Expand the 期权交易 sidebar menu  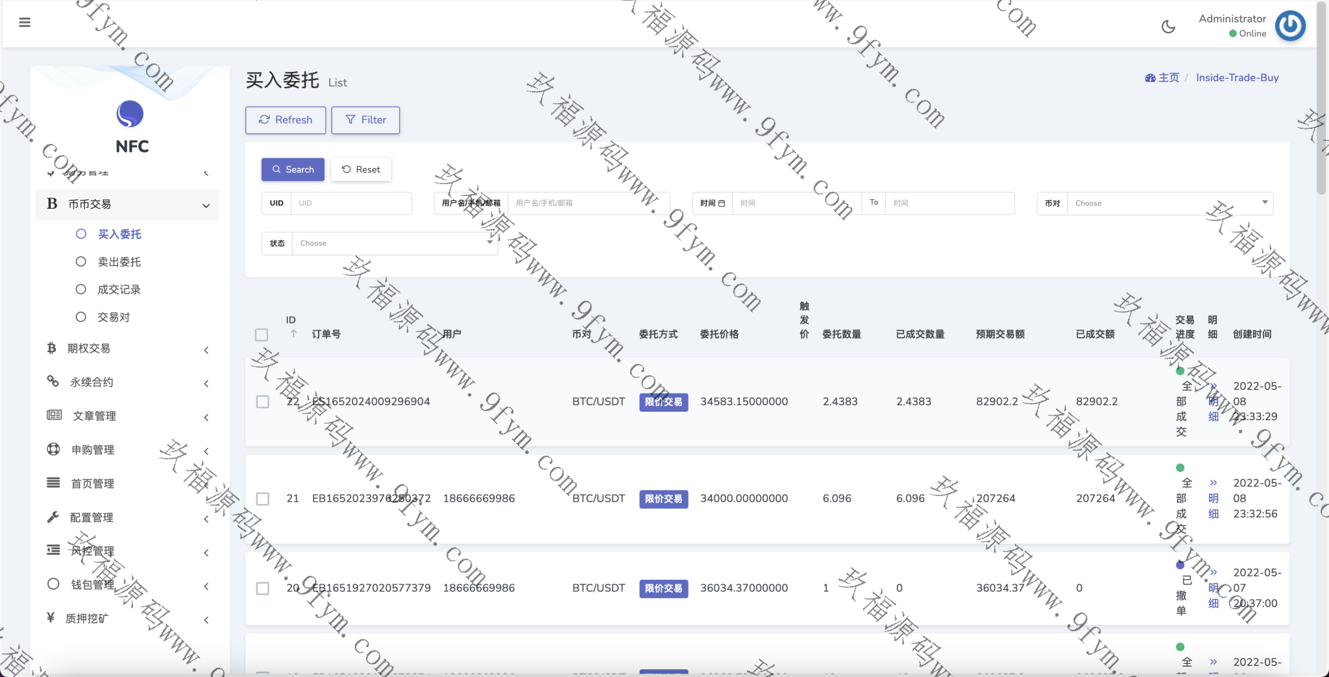pos(127,349)
